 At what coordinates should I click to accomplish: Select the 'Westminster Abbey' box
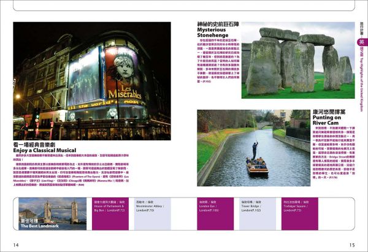pos(153,214)
